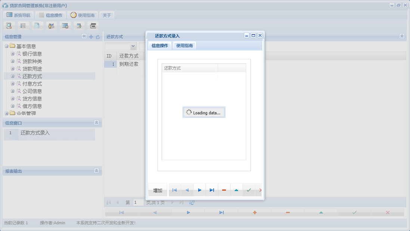Click bottom navigator red X cancel icon
This screenshot has width=410, height=231.
388,212
